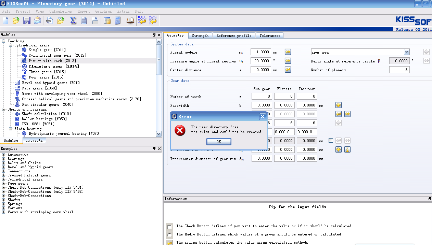The width and height of the screenshot is (432, 245).
Task: Click the Center distance input field
Action: (261, 70)
